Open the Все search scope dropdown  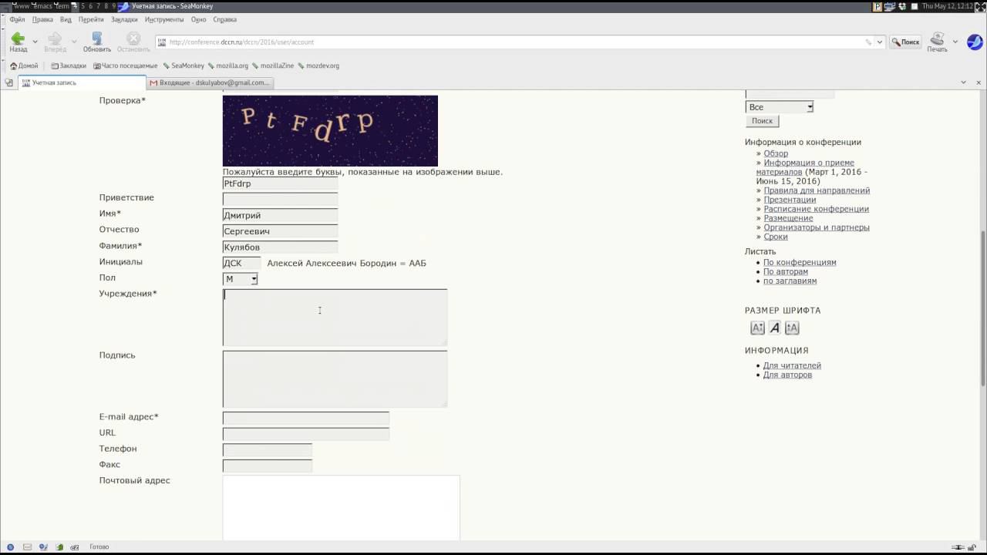[x=779, y=107]
